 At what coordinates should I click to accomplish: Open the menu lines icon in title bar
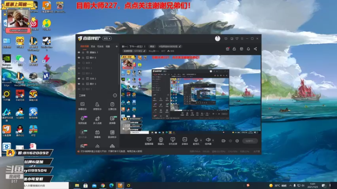tap(242, 39)
